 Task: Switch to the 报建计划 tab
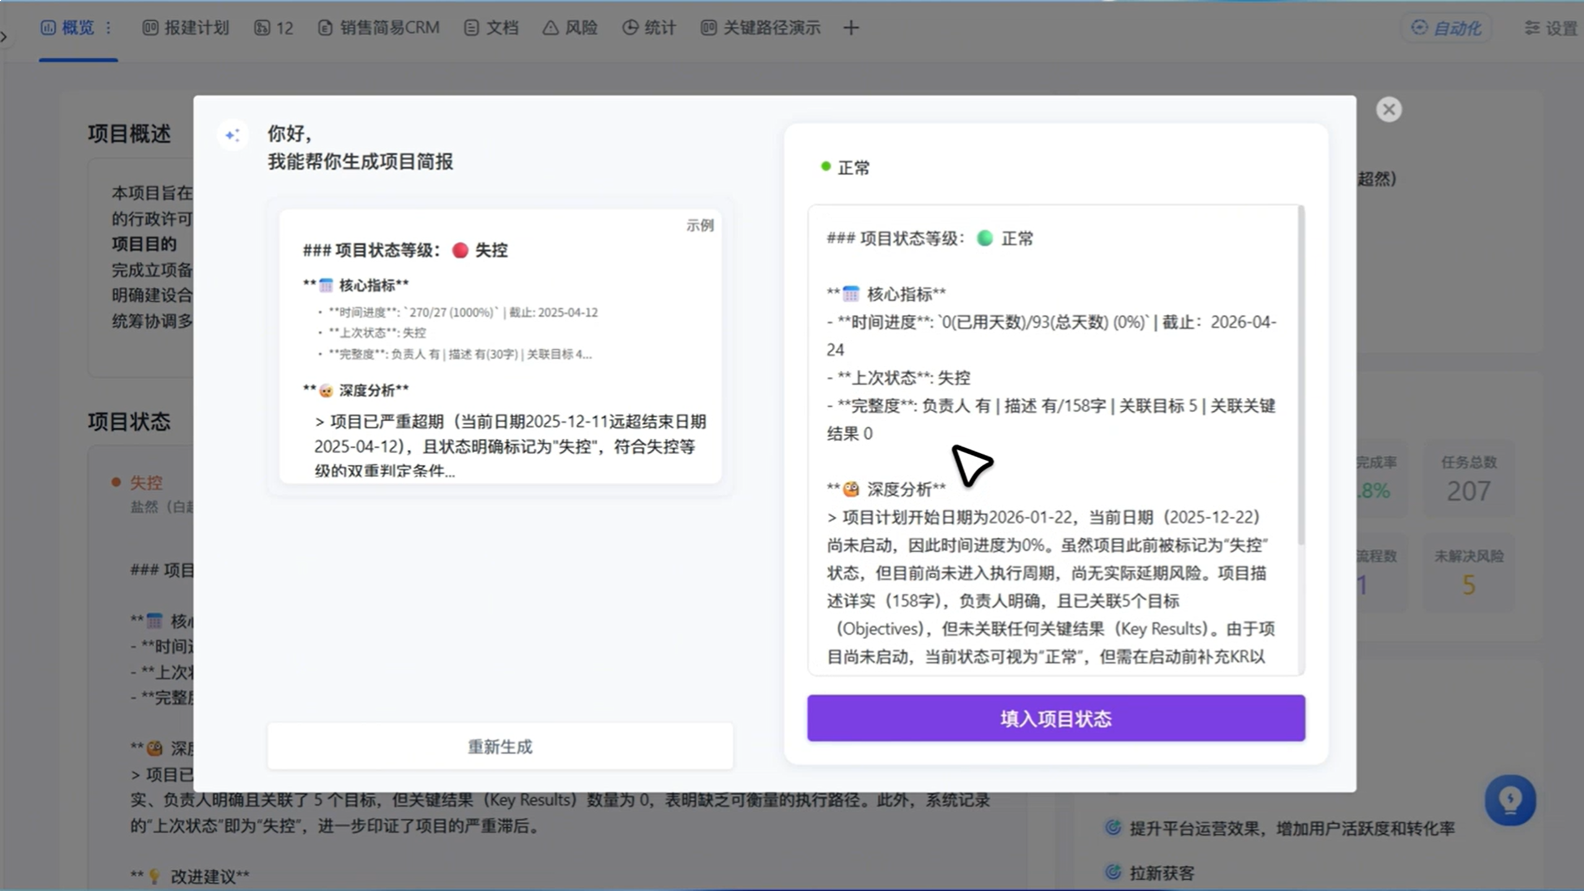pyautogui.click(x=186, y=28)
